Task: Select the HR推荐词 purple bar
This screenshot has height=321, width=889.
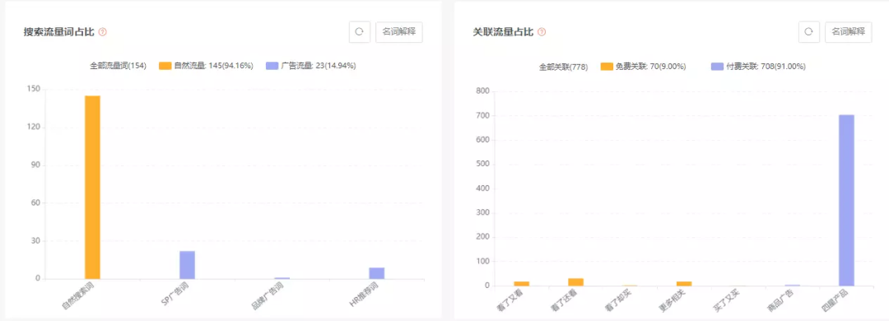Action: [x=376, y=273]
